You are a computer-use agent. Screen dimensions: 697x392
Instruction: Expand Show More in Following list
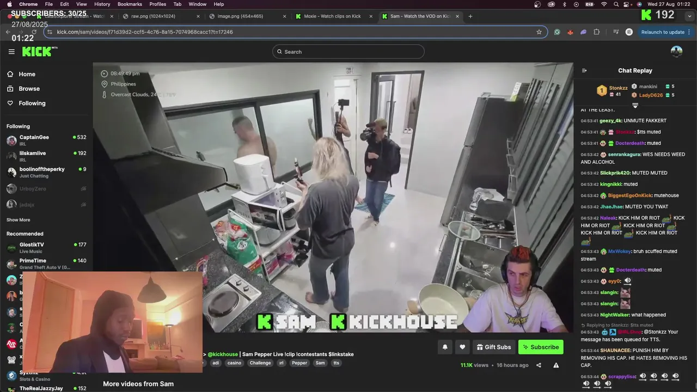19,220
